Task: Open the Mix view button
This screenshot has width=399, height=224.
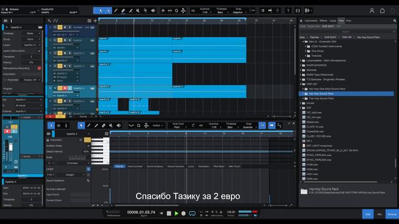Action: click(x=380, y=214)
